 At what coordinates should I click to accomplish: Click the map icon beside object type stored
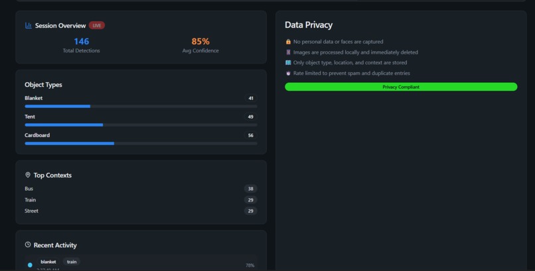click(288, 63)
